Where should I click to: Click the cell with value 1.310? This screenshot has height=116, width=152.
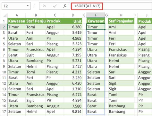[73, 89]
